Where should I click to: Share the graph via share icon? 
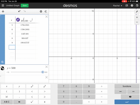tap(127, 6)
